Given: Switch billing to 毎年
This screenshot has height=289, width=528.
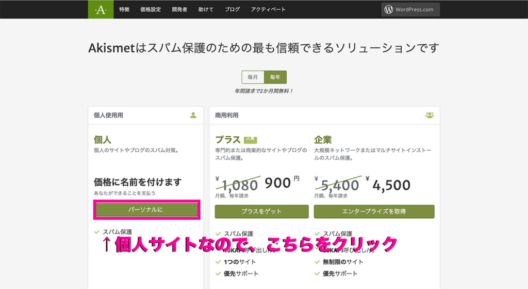Looking at the screenshot, I should (275, 77).
